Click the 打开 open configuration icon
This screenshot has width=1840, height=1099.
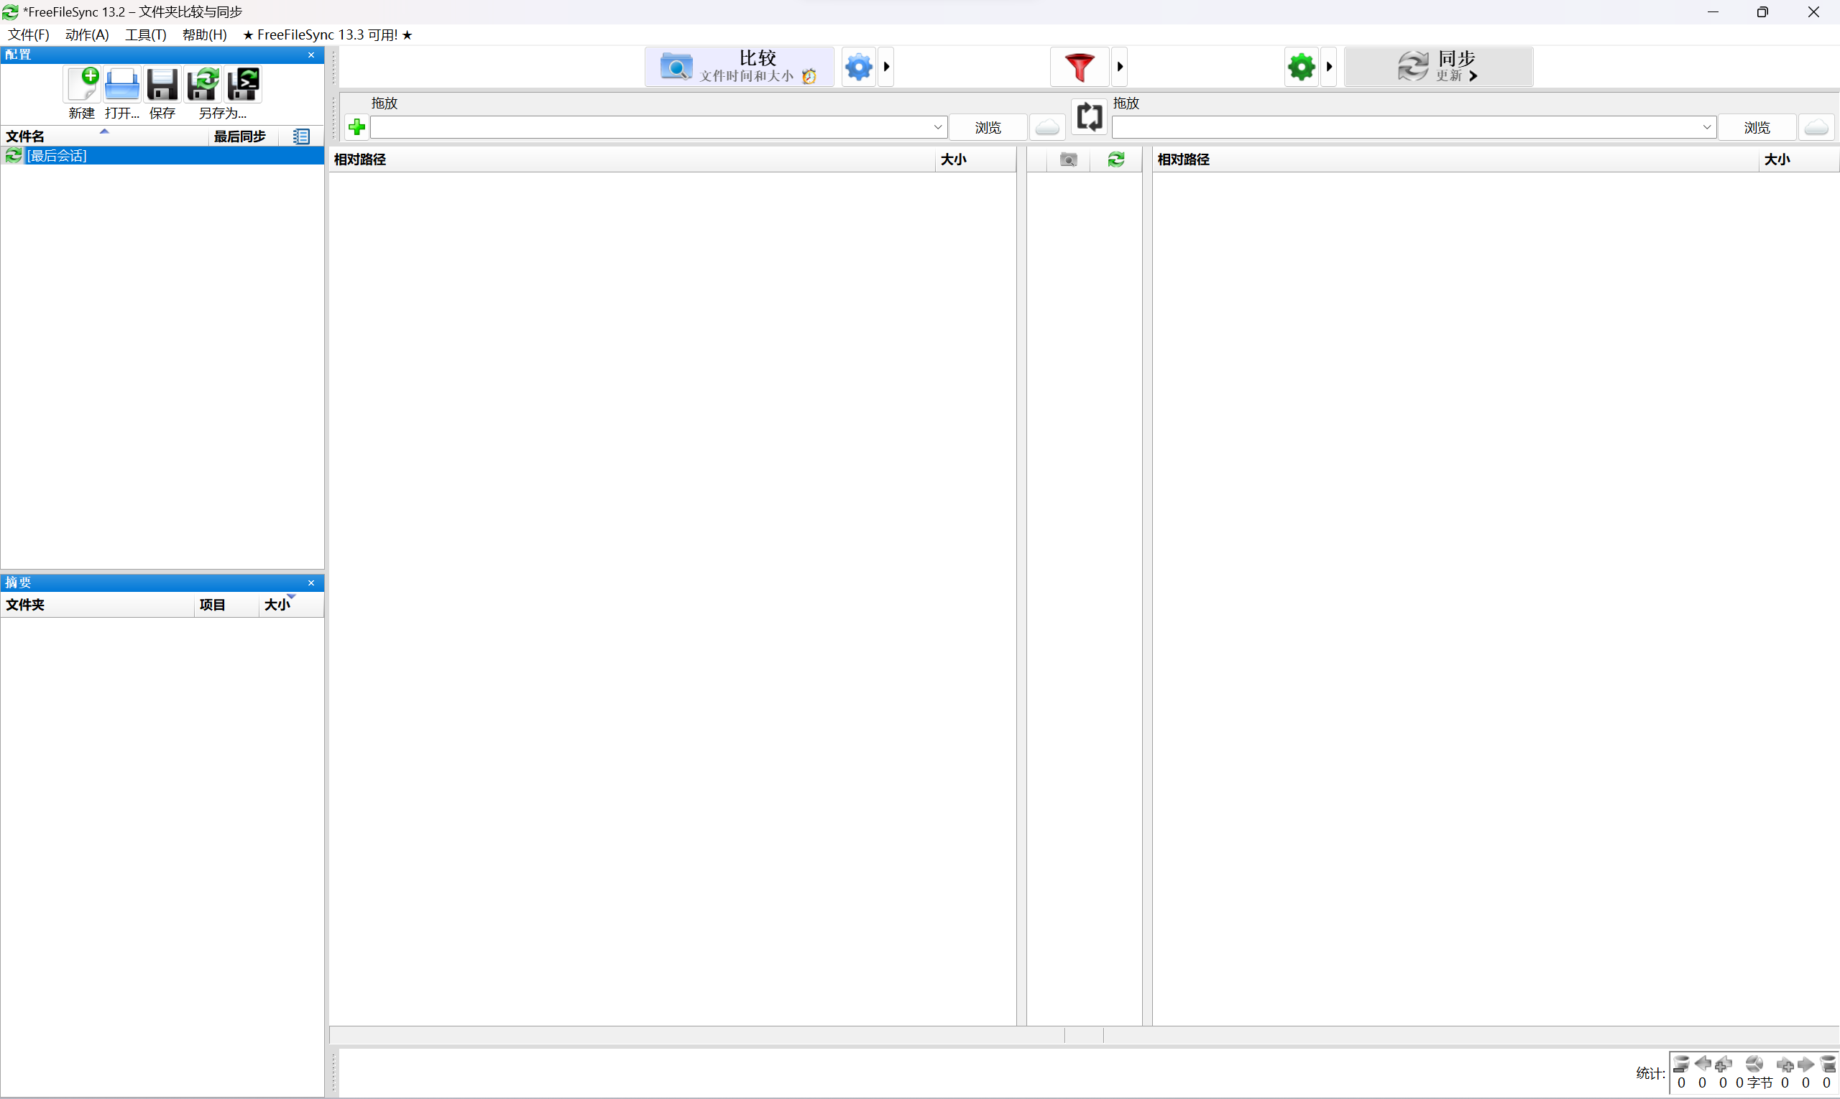click(x=121, y=85)
